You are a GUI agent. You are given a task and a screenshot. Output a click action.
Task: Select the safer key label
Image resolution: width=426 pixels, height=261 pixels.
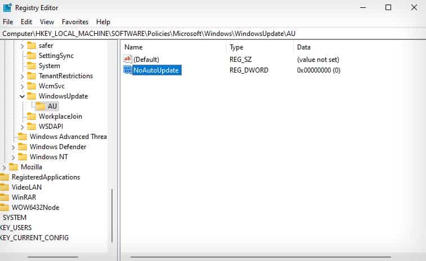point(46,46)
